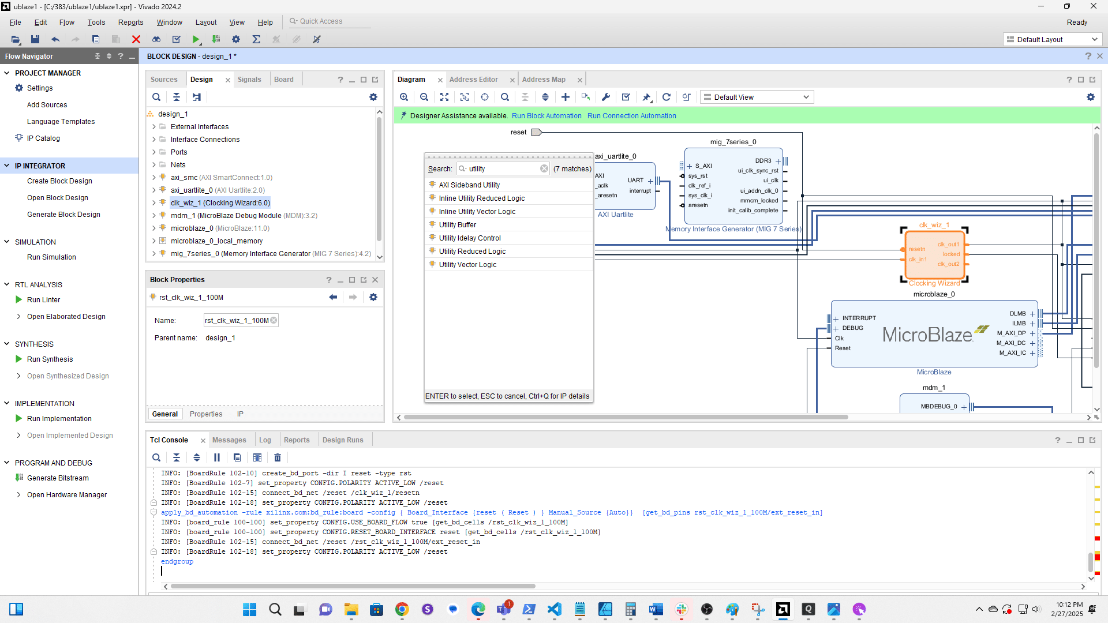Screen dimensions: 1108x623
Task: Open Vivado from the Windows taskbar
Action: pos(783,610)
